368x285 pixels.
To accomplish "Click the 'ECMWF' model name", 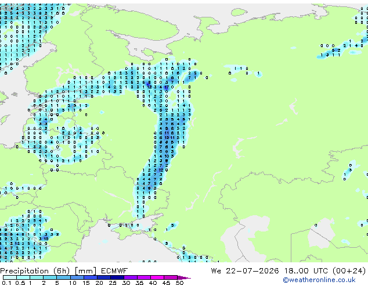I will (x=114, y=271).
